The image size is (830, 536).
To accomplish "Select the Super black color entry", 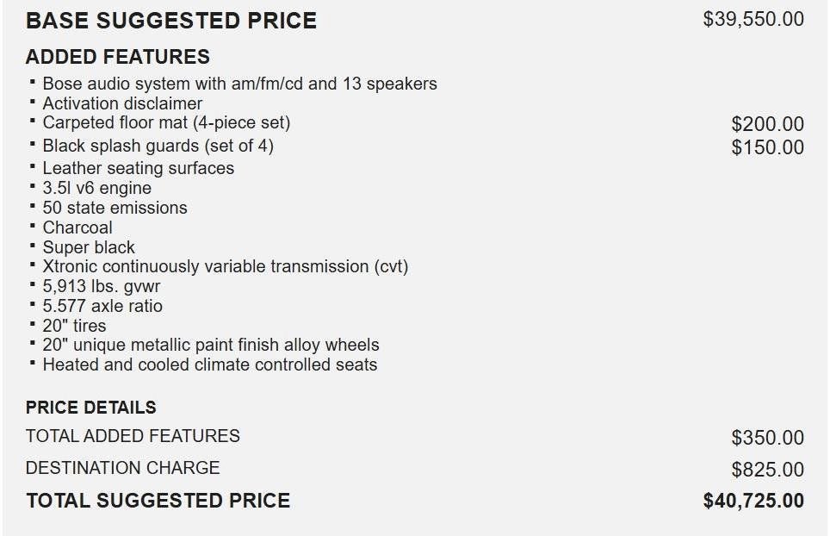I will [89, 247].
